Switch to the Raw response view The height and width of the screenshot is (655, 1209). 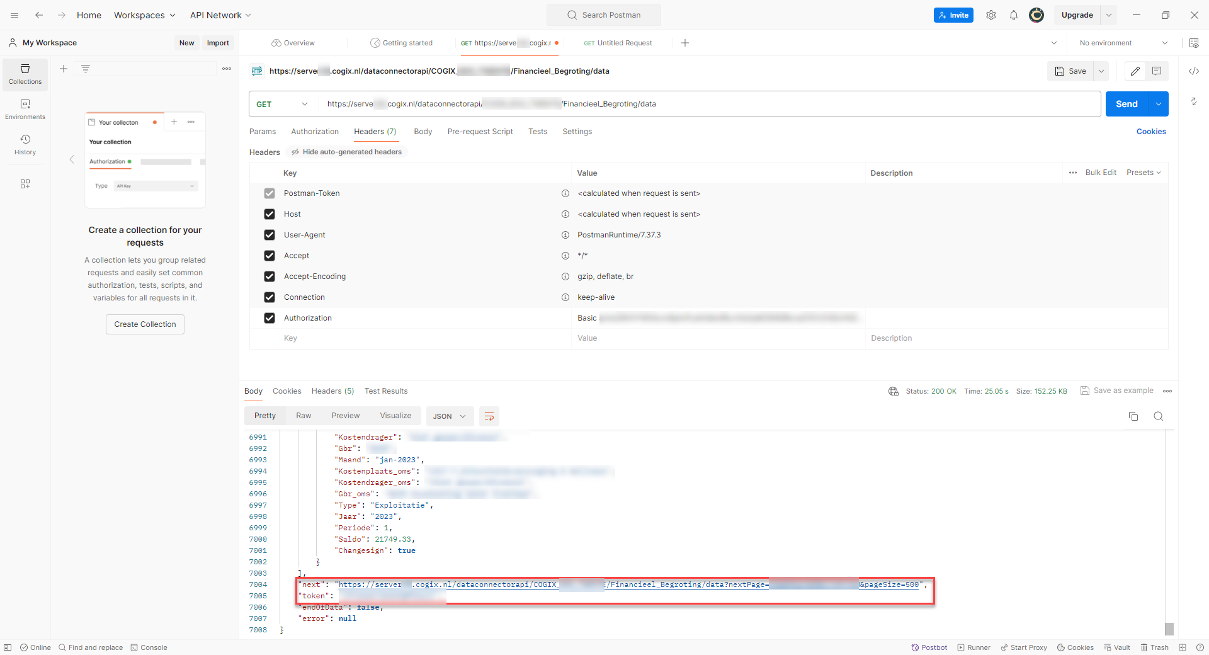pos(304,416)
